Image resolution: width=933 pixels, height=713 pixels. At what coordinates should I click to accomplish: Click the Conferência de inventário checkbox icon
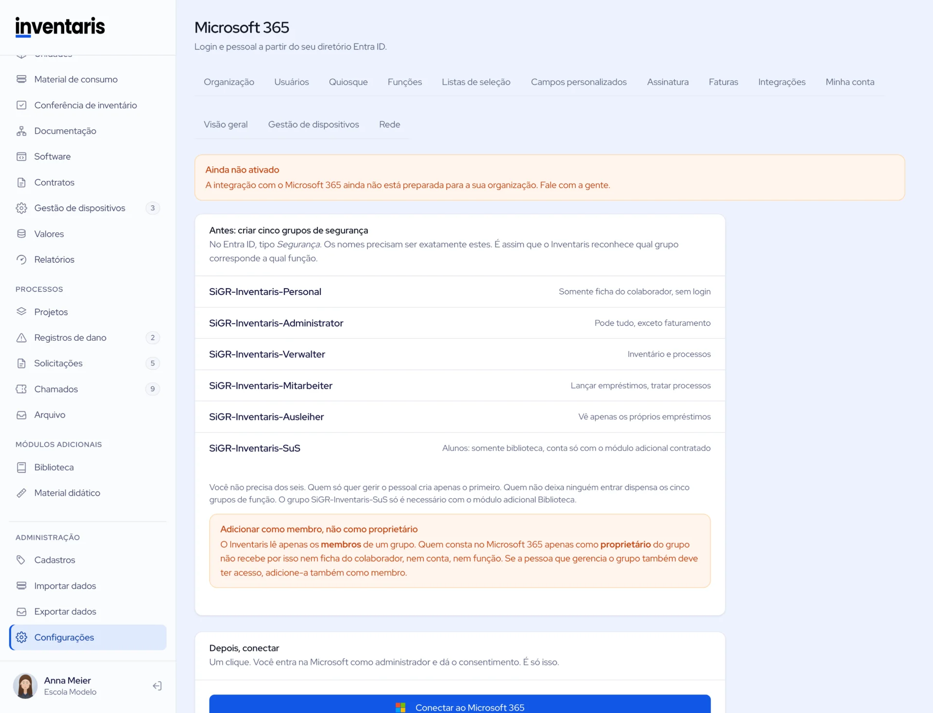coord(21,105)
